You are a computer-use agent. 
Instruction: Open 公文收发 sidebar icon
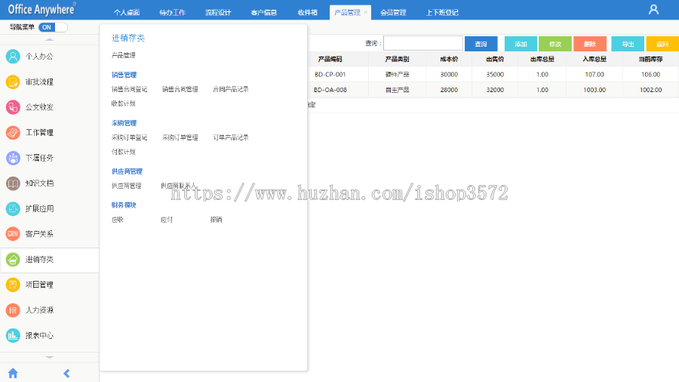click(x=13, y=107)
